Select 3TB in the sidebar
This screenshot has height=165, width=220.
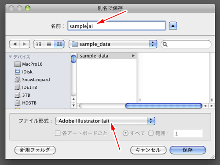click(x=38, y=95)
